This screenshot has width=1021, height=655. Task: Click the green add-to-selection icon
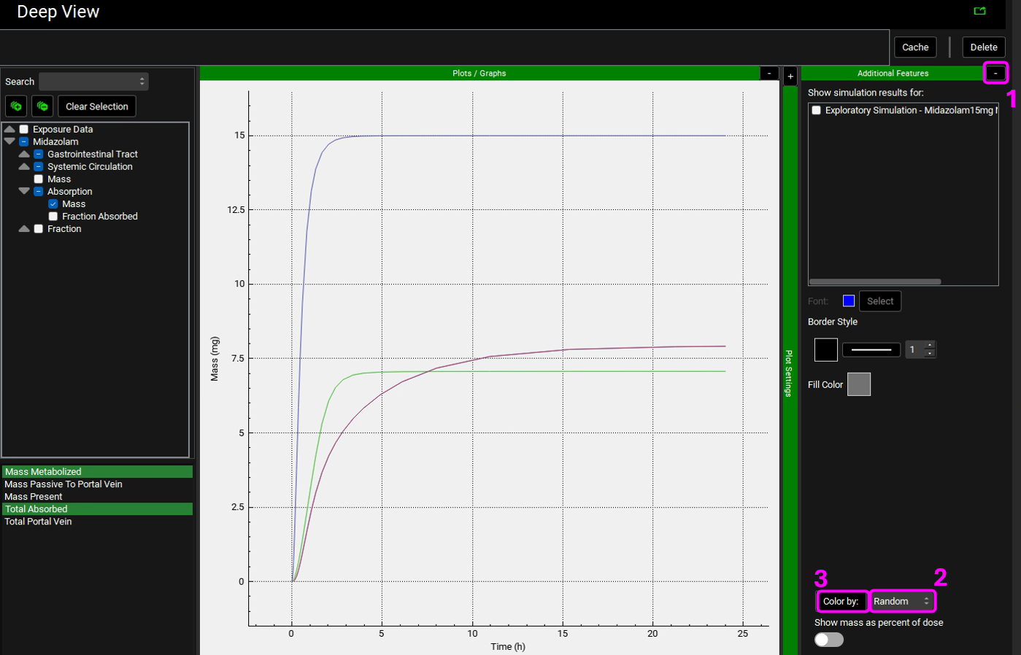[x=16, y=106]
